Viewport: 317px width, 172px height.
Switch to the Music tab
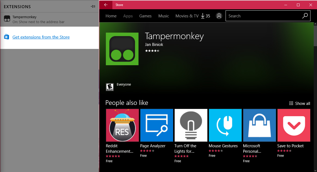[x=164, y=16]
